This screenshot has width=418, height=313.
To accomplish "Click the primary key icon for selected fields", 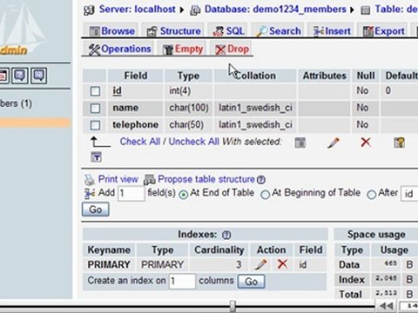I will point(399,143).
